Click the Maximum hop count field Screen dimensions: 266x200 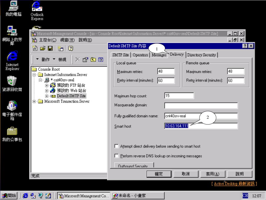point(179,96)
